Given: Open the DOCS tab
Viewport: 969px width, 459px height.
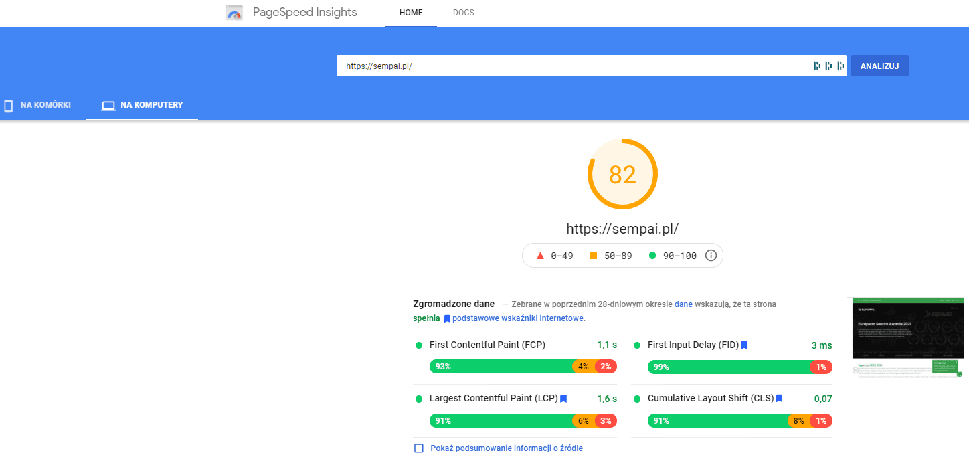Looking at the screenshot, I should pos(463,13).
